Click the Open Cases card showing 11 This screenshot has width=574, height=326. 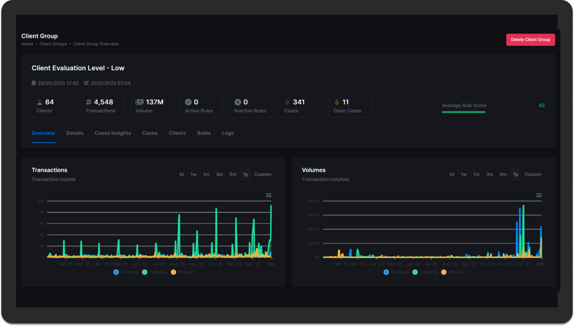click(x=350, y=106)
